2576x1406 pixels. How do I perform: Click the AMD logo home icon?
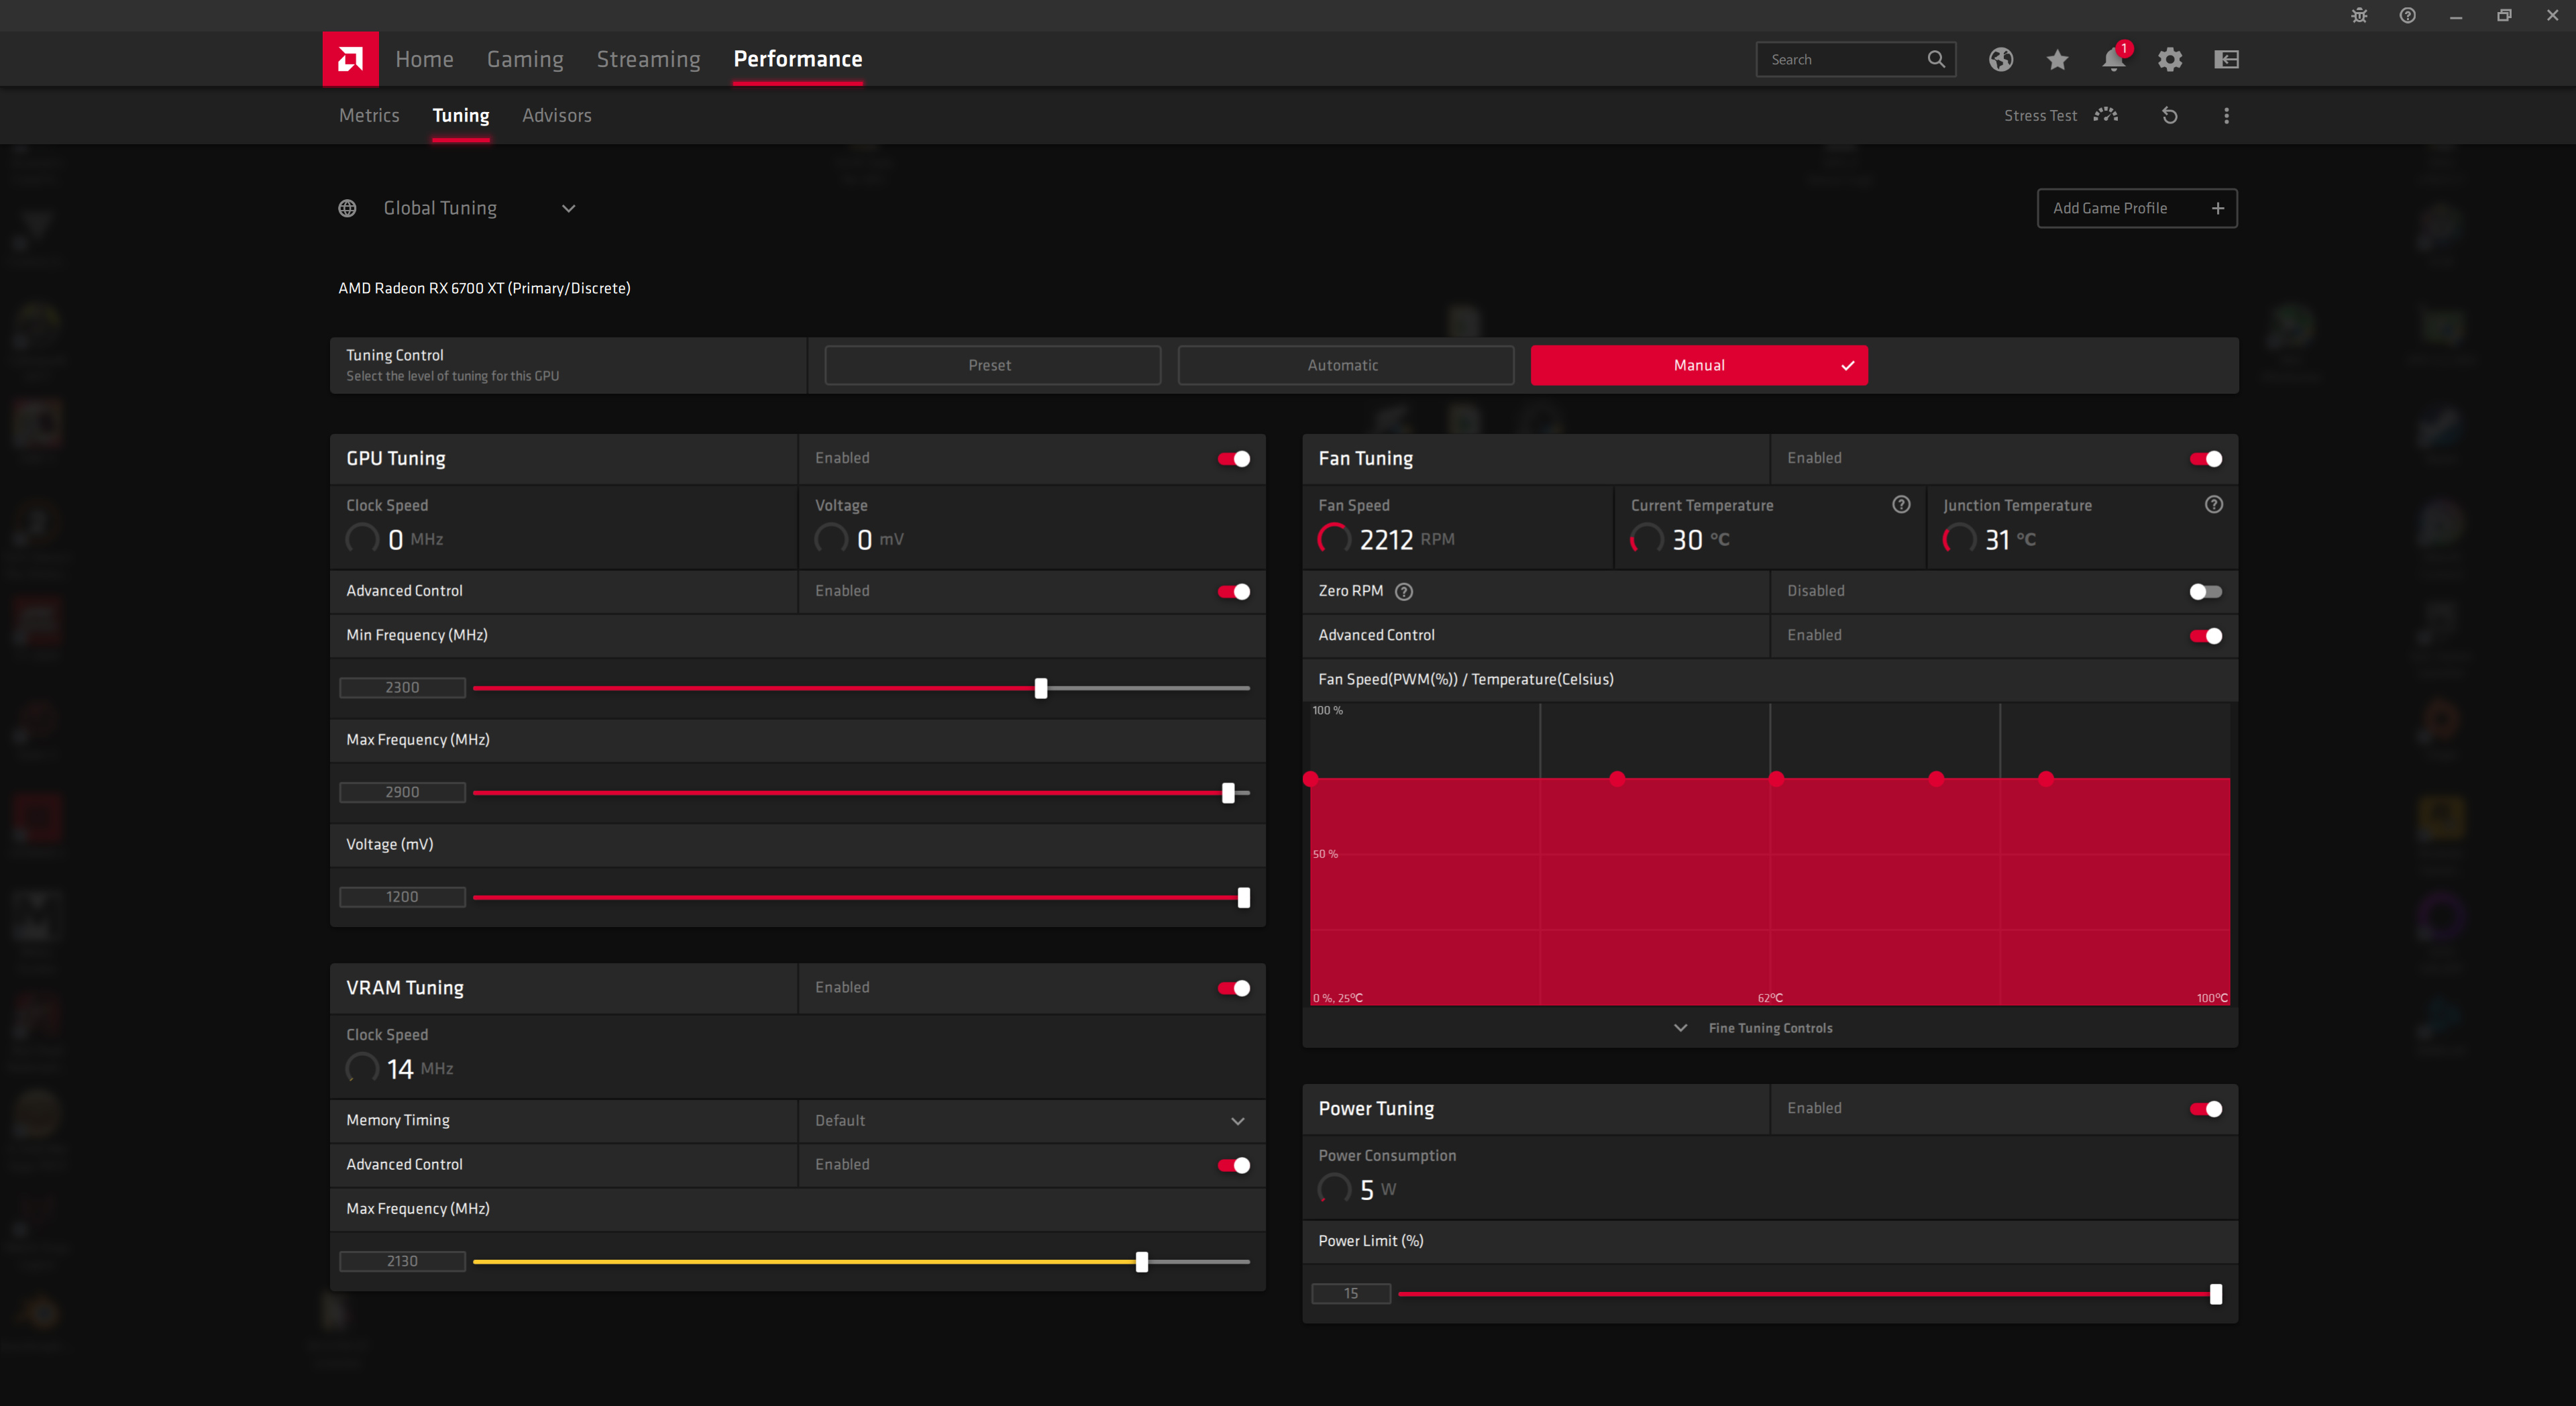pos(350,59)
